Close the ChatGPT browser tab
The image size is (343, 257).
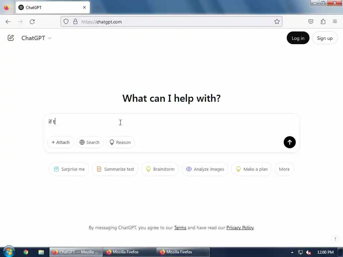(84, 7)
